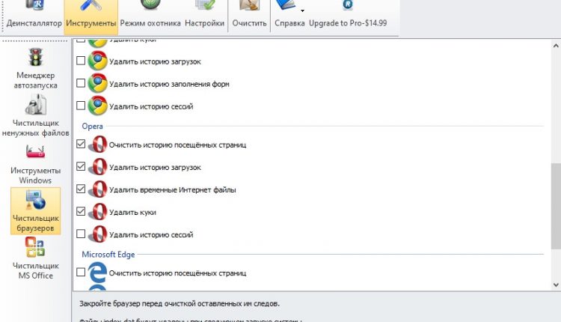Click Chrome icon beside Удалить историю заполнения форм
The width and height of the screenshot is (561, 322).
[97, 83]
